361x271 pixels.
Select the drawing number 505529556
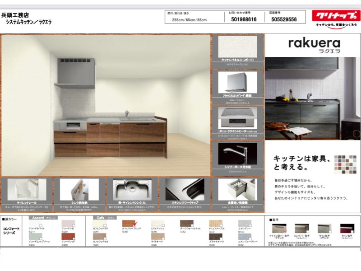tap(284, 19)
